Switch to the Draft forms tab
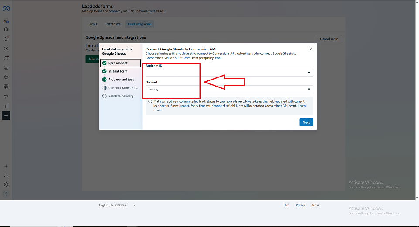 click(112, 24)
